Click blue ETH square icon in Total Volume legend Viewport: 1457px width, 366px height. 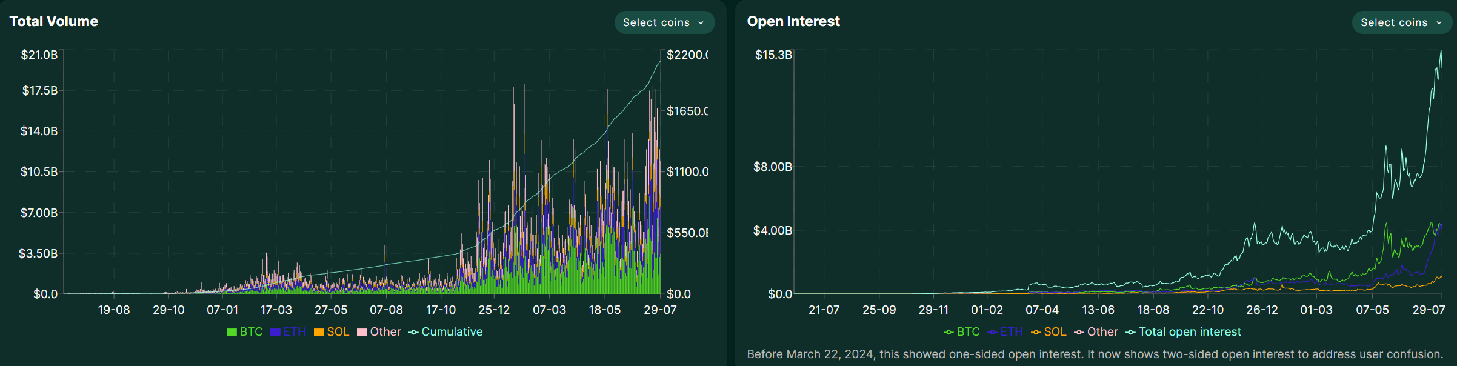pos(275,332)
